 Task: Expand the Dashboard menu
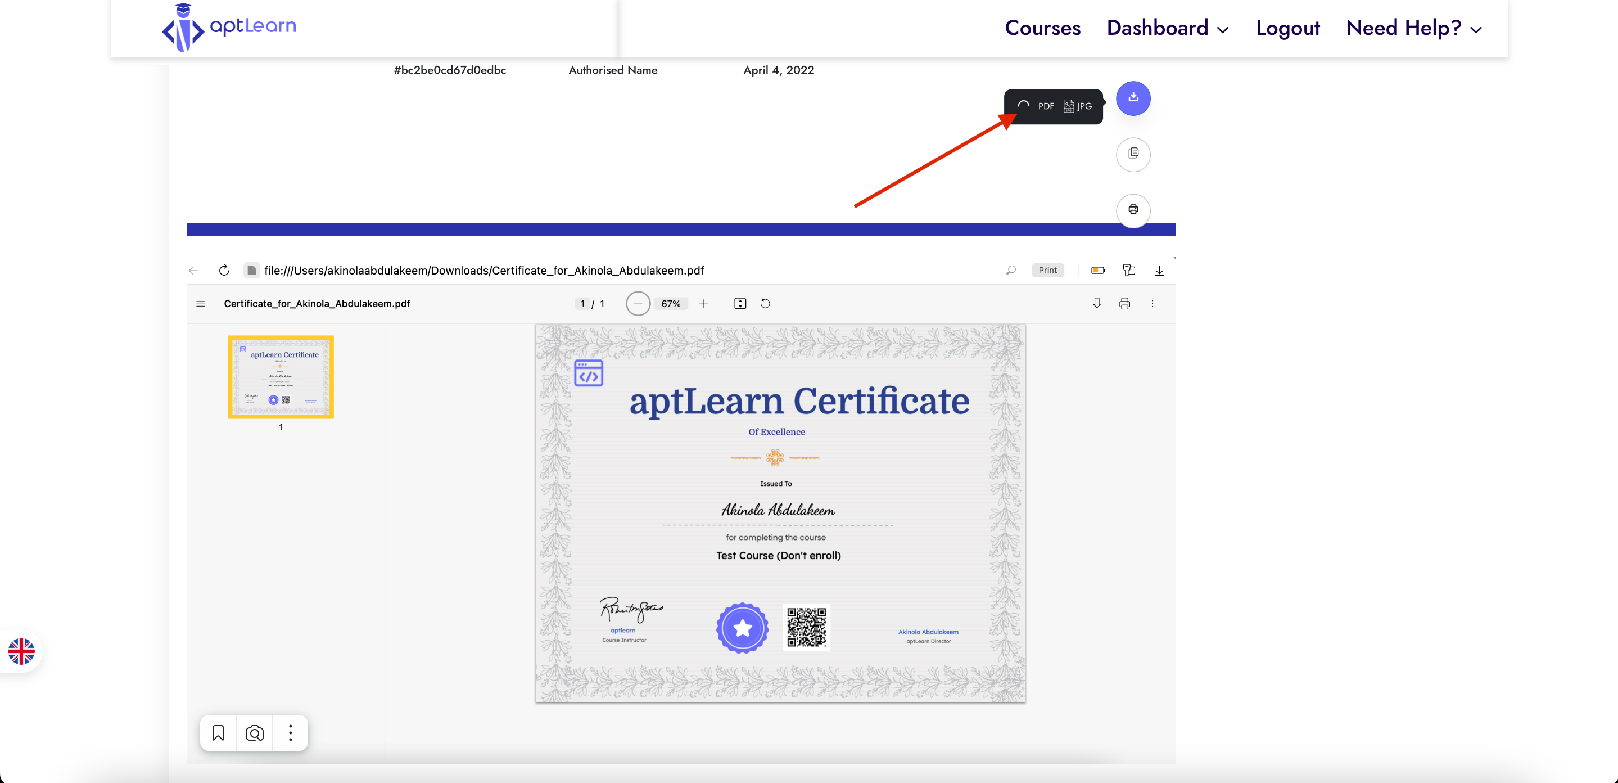1168,28
